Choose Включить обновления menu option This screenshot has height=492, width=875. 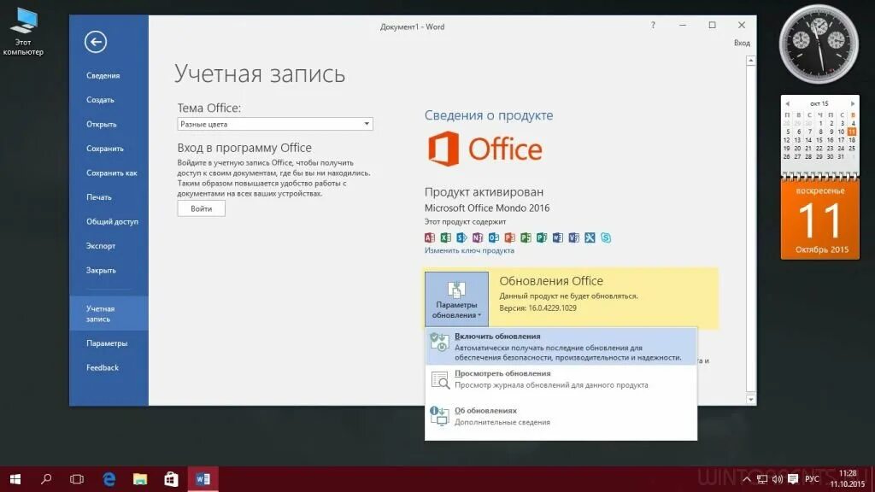[561, 347]
